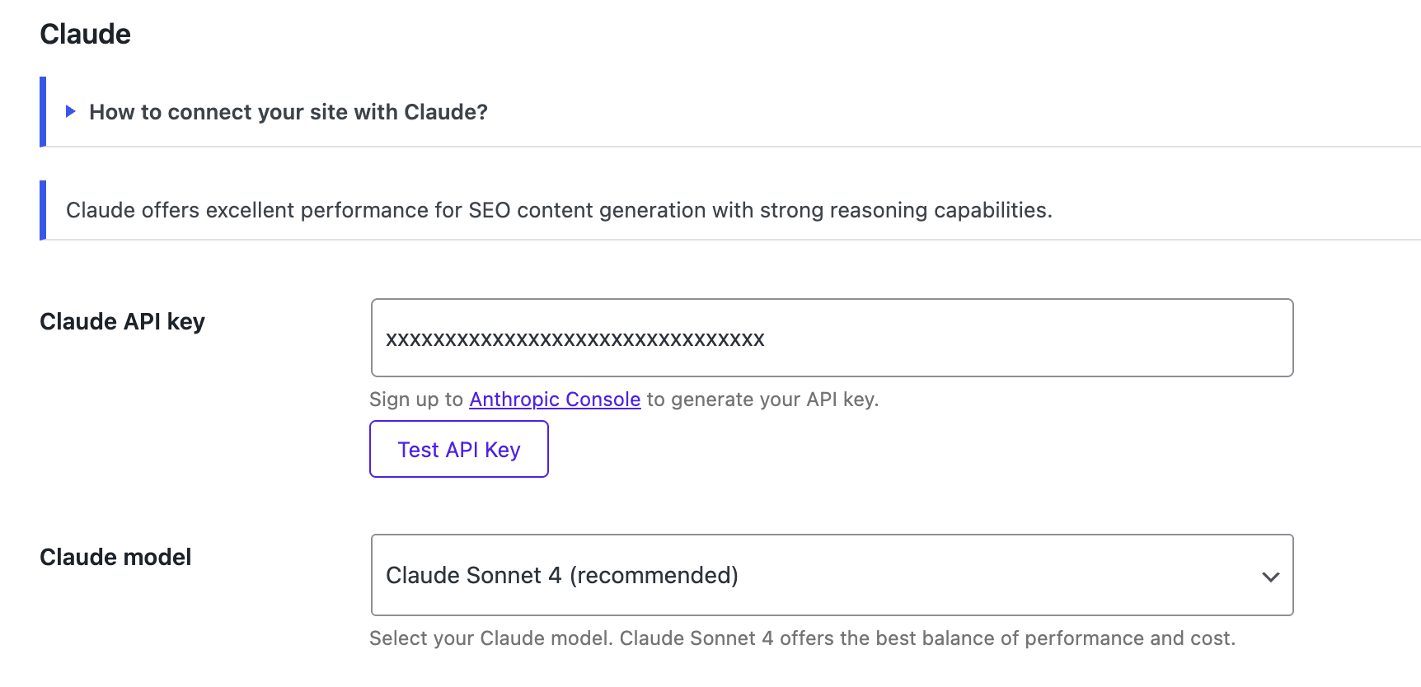Click the blue bar beside the connect expander
Viewport: 1421px width, 687px height.
[x=43, y=112]
